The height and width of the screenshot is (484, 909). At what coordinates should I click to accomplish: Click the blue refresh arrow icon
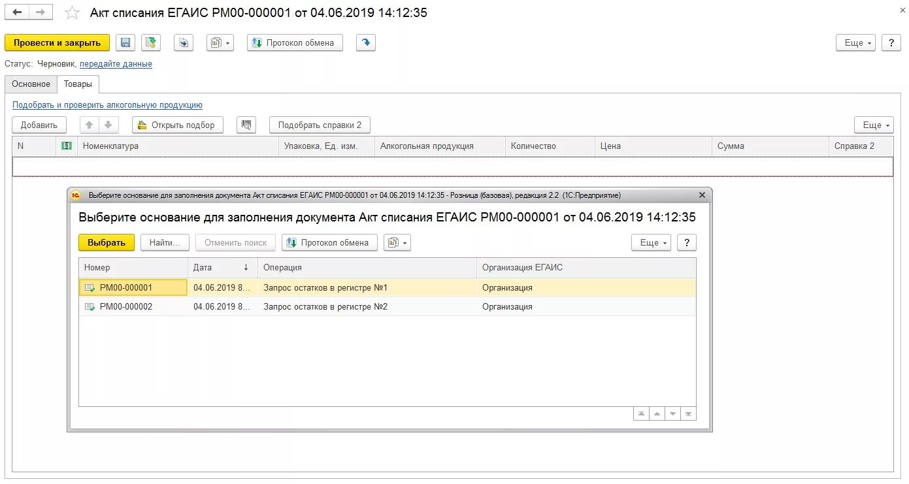click(x=366, y=43)
